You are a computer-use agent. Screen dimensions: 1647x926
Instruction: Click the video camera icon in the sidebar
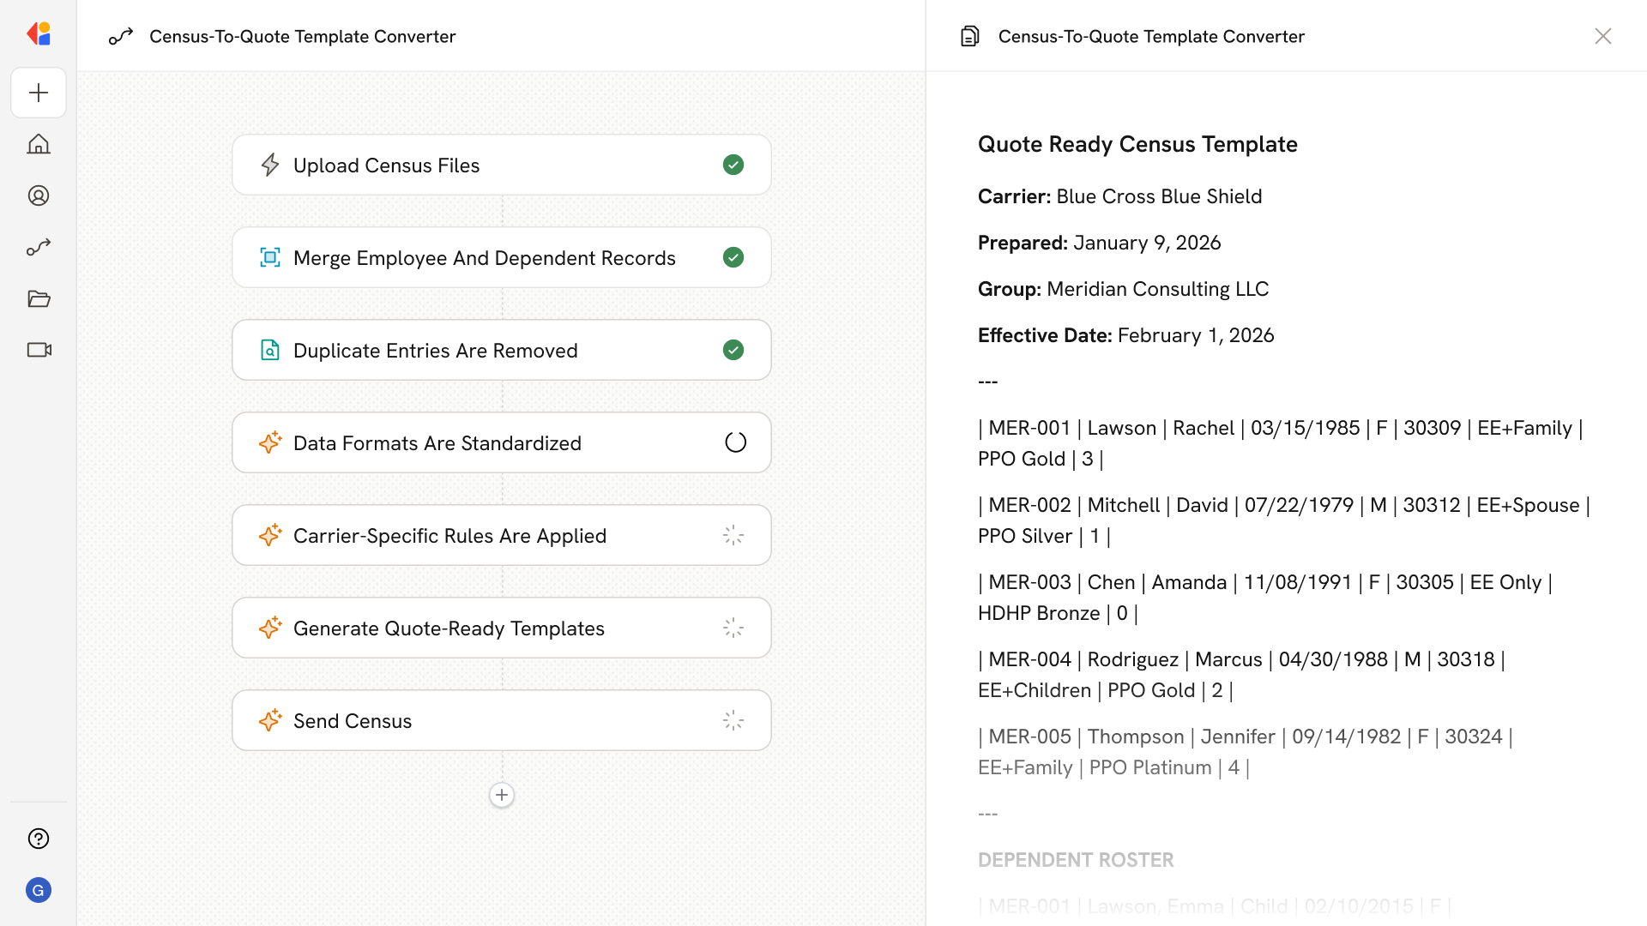39,350
